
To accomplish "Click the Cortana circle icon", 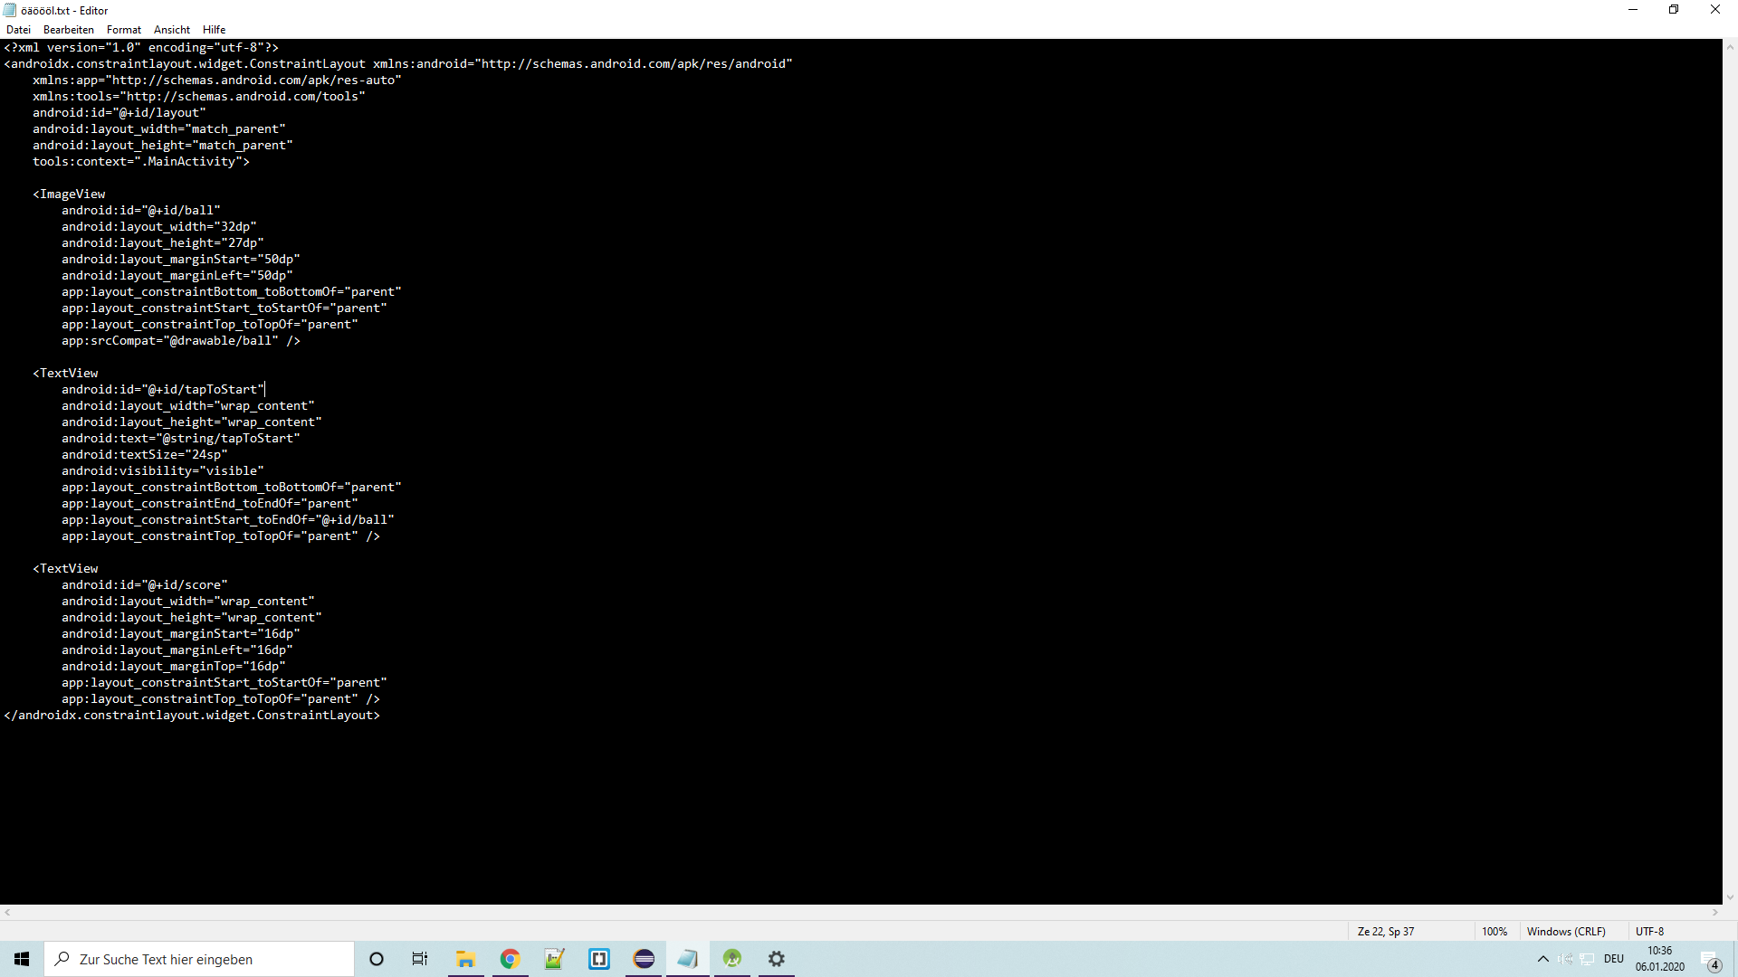I will pos(377,959).
